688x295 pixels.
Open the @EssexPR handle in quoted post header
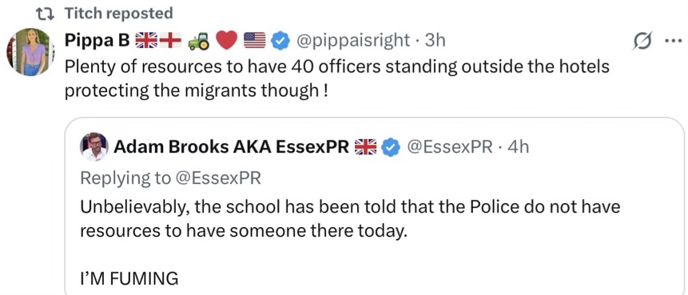[x=450, y=146]
